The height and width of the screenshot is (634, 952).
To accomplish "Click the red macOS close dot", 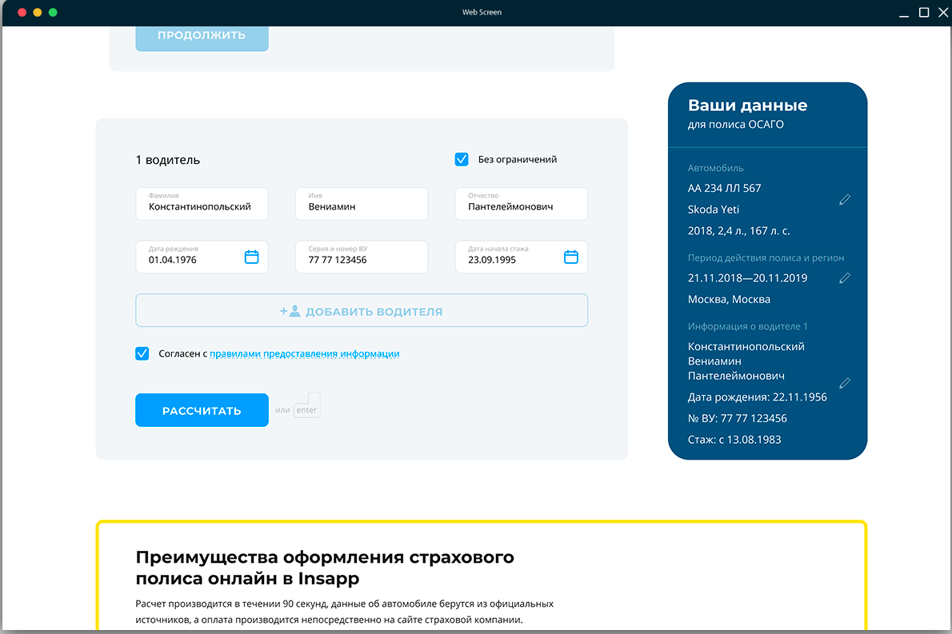I will pyautogui.click(x=22, y=12).
